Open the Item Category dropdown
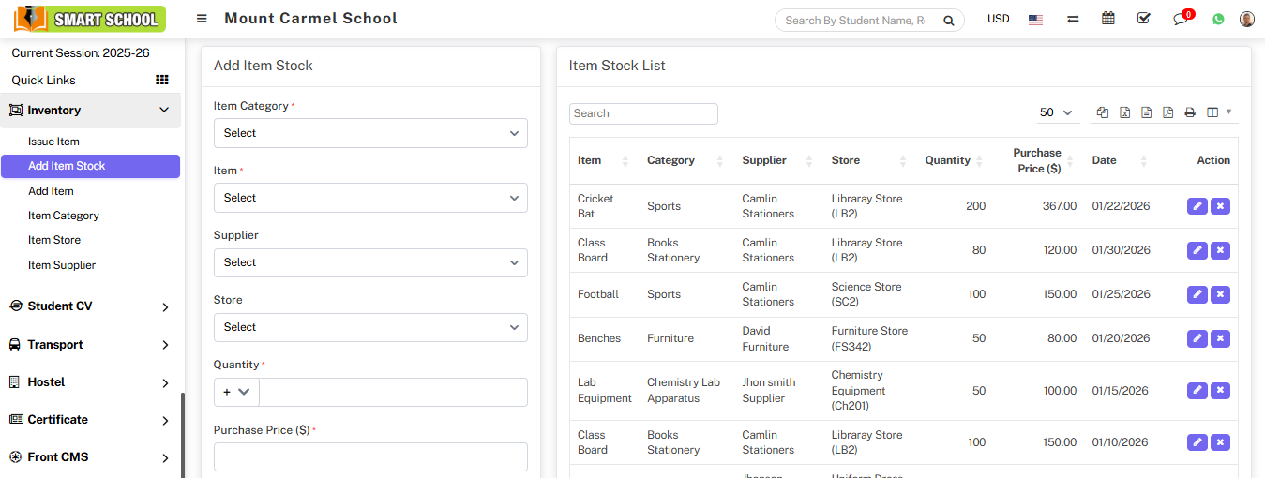1265x478 pixels. (370, 133)
